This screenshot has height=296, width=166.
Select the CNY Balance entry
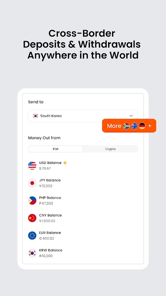click(x=83, y=218)
